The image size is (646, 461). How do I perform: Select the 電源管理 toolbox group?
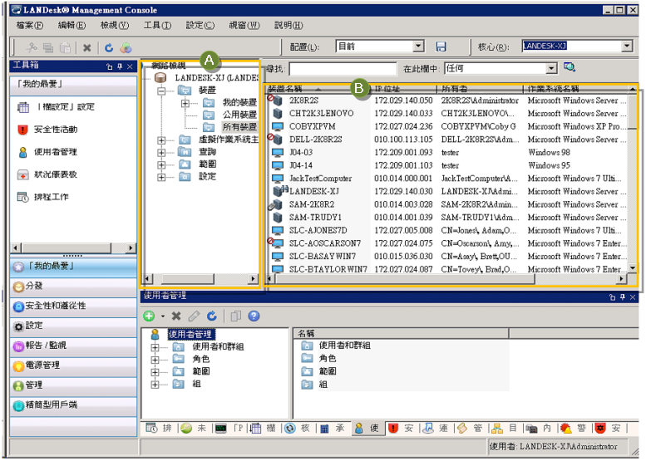pyautogui.click(x=73, y=366)
